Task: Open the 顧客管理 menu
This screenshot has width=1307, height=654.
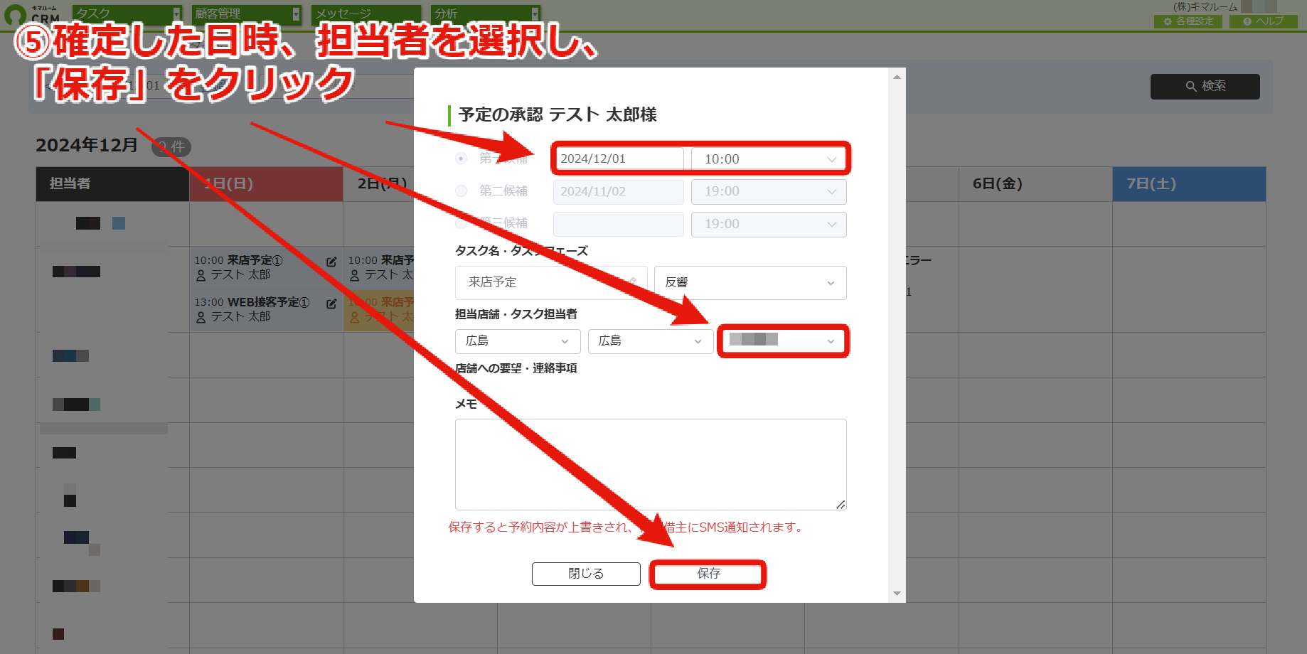Action: click(246, 14)
